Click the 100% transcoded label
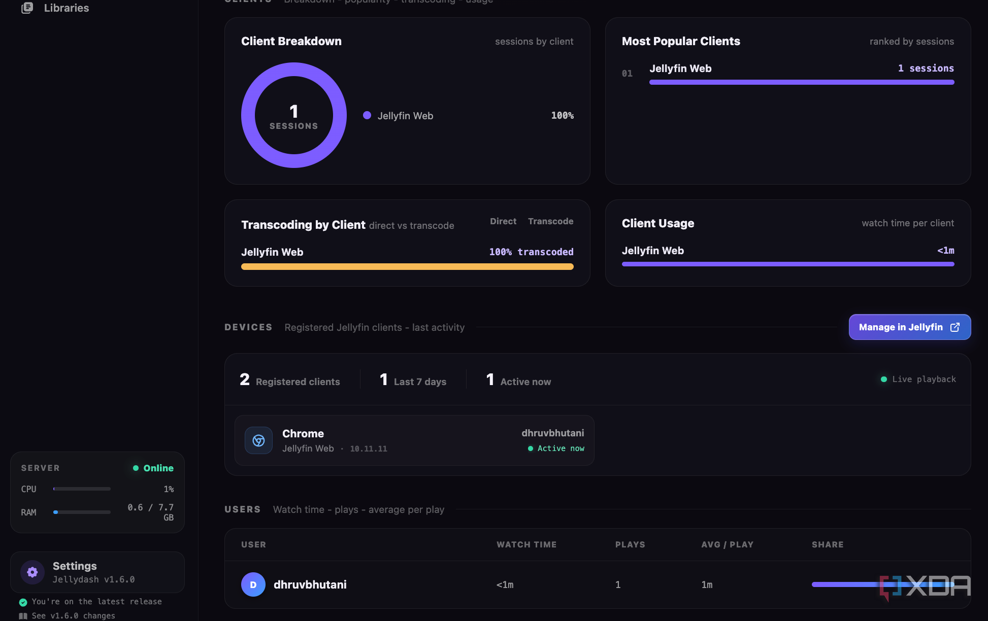Screen dimensions: 988x621 (531, 252)
